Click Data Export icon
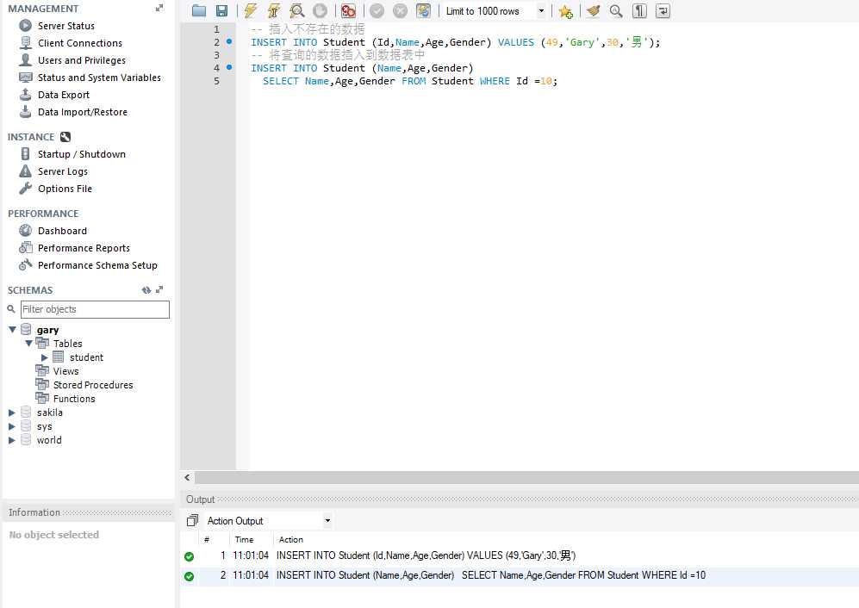859x608 pixels. [x=25, y=94]
